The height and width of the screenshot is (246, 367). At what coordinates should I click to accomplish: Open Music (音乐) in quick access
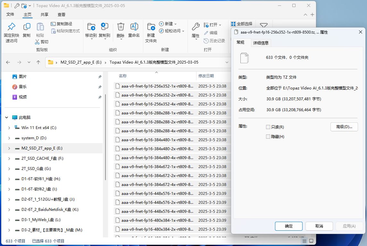[x=23, y=87]
